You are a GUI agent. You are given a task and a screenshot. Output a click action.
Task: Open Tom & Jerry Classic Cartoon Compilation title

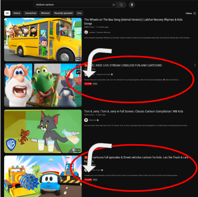click(x=133, y=112)
